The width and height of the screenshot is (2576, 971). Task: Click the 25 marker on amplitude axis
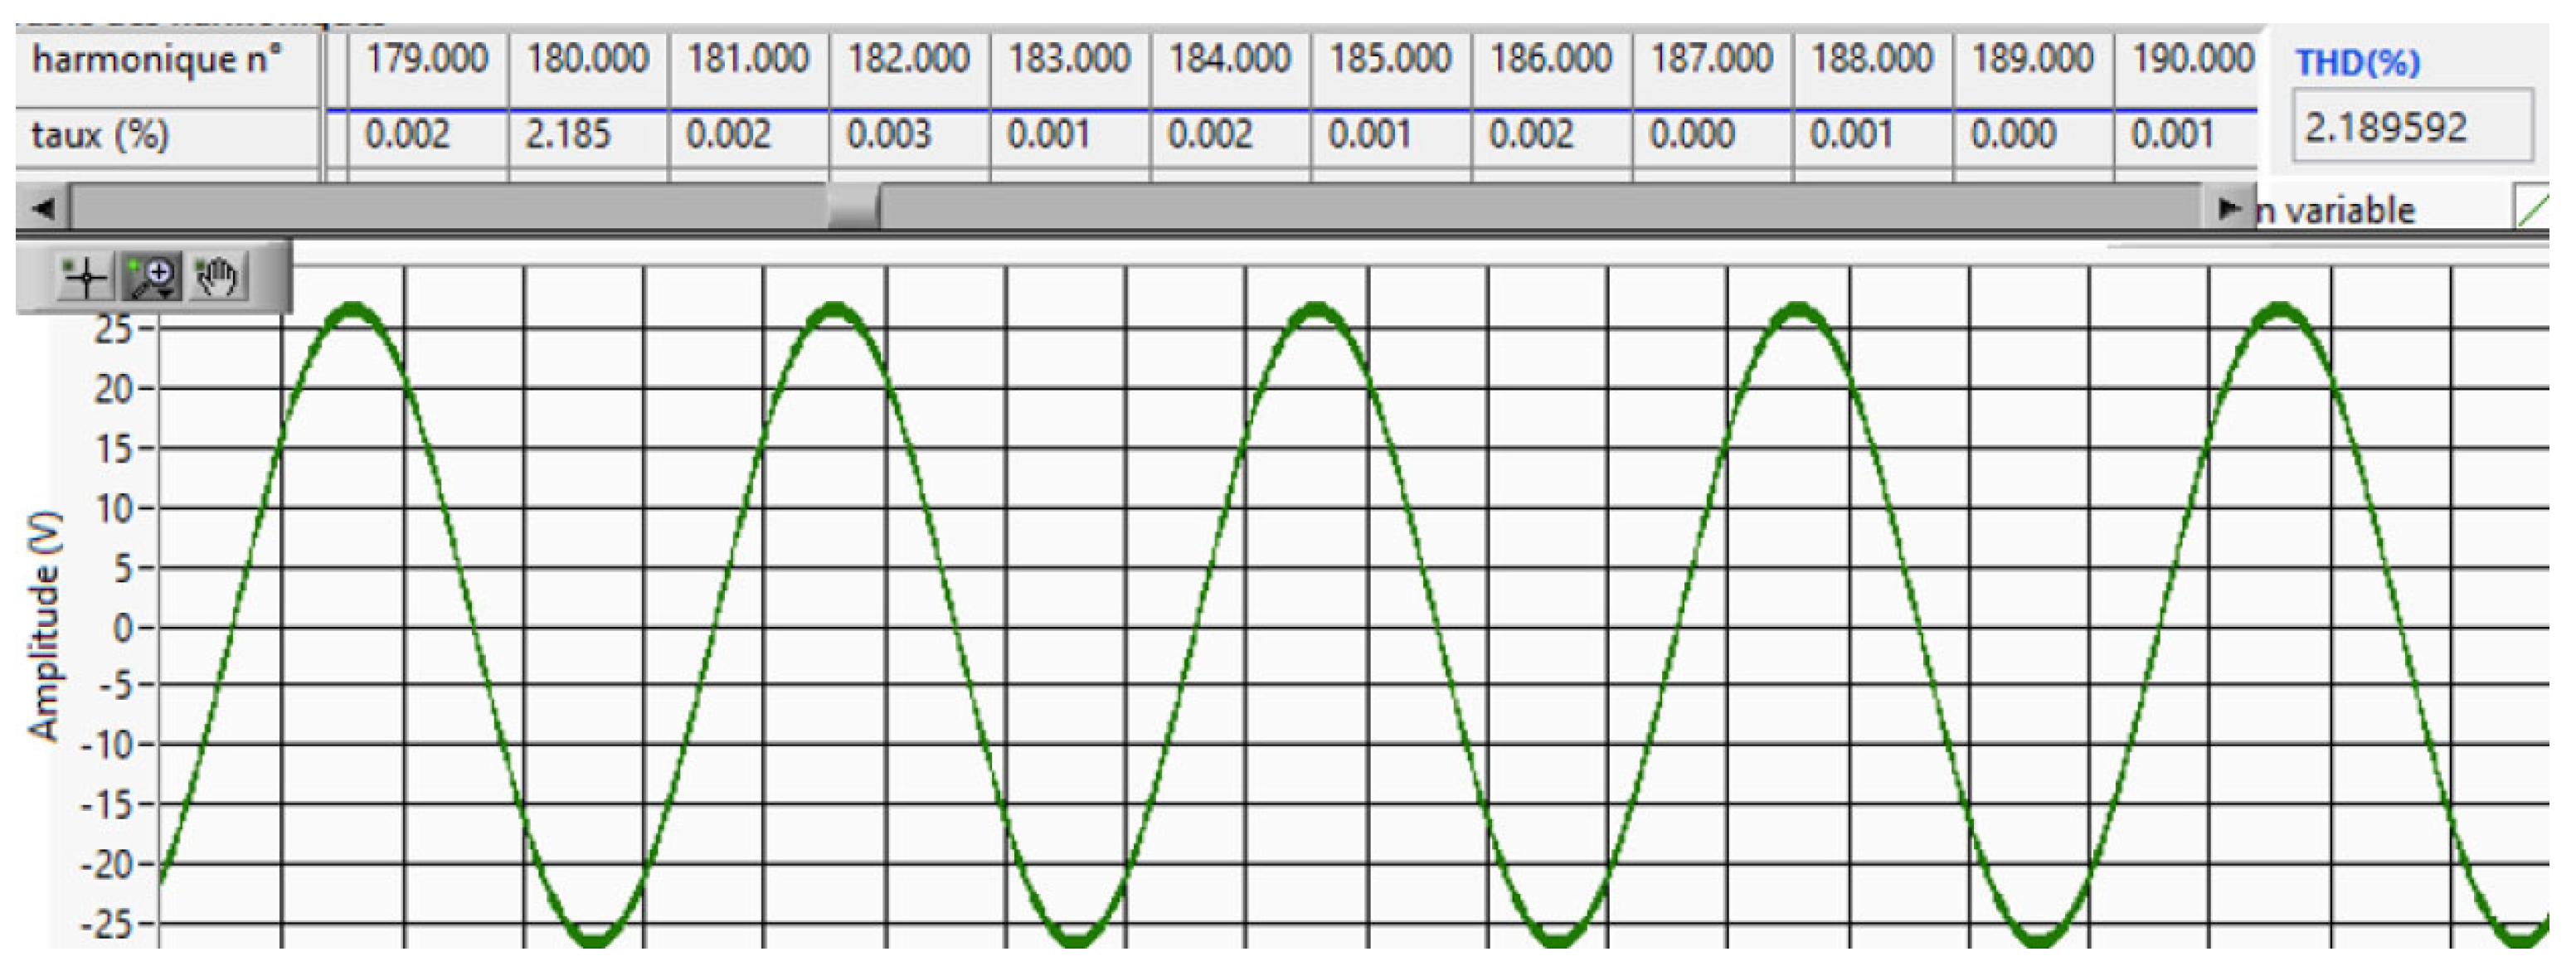(113, 330)
